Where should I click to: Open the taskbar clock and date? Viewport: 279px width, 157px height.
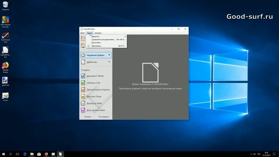(x=266, y=154)
